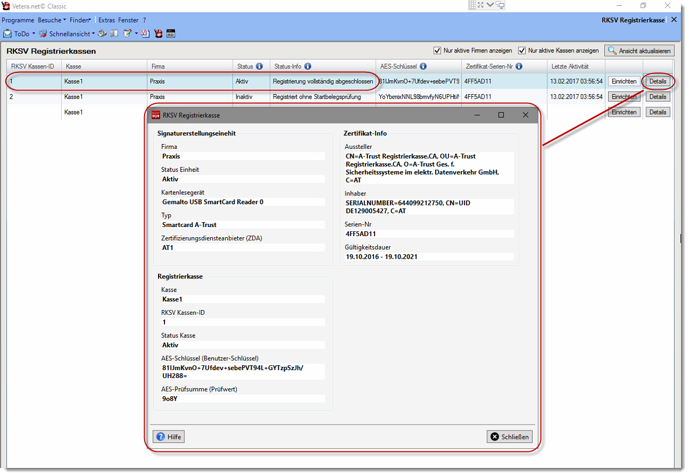689x476 pixels.
Task: Expand the Schnellansicht dropdown
Action: 93,34
